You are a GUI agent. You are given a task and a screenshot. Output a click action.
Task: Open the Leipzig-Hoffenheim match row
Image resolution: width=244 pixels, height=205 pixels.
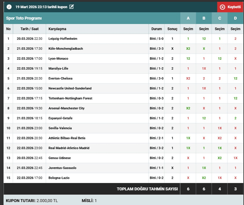[63, 39]
